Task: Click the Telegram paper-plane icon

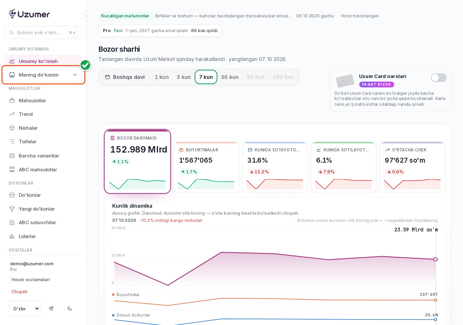Action: [51, 308]
